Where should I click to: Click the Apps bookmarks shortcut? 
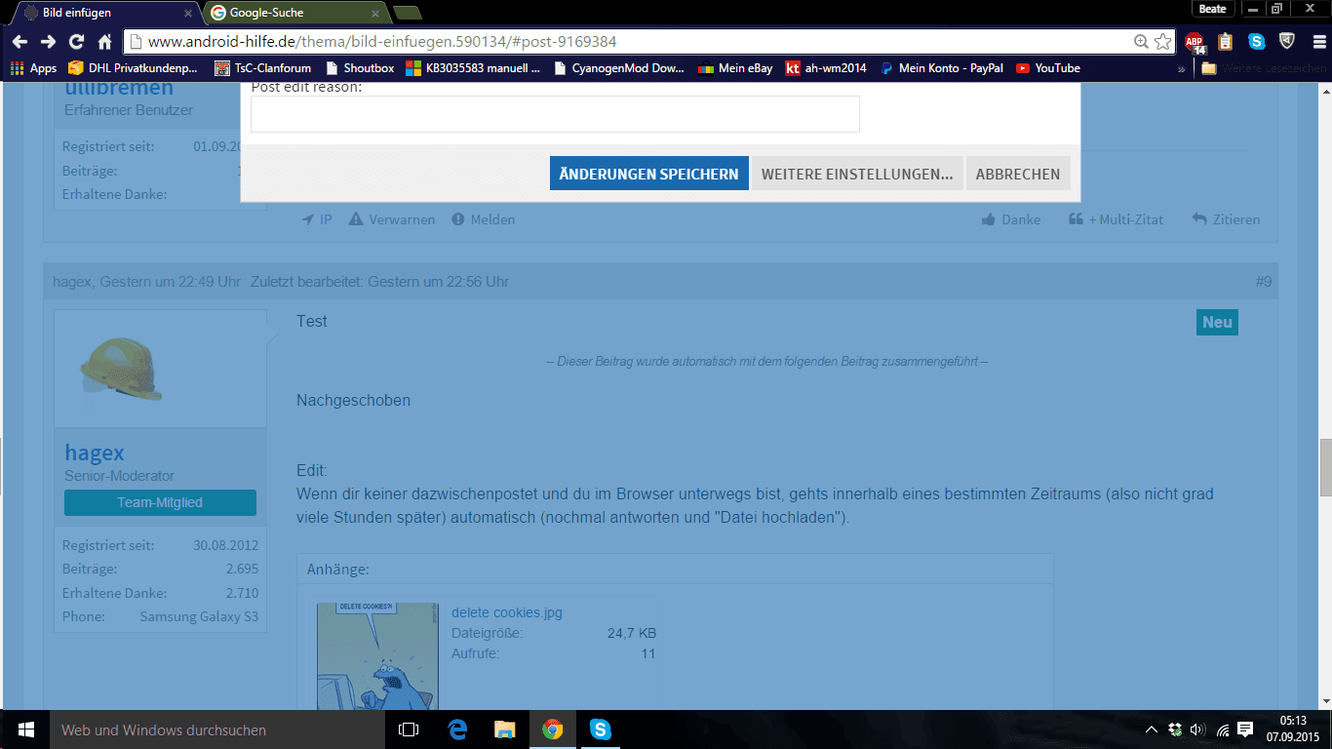point(34,68)
